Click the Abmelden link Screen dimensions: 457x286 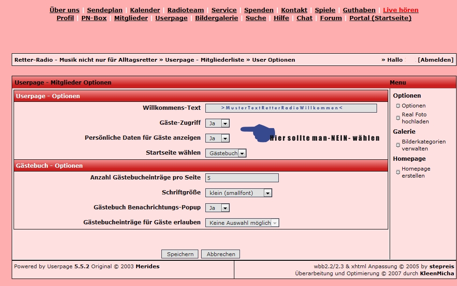pyautogui.click(x=435, y=60)
